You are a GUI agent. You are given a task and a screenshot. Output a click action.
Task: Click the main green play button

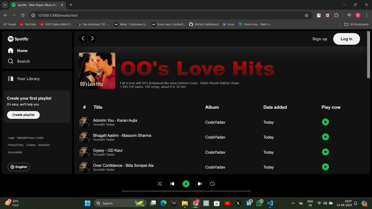[x=186, y=184]
